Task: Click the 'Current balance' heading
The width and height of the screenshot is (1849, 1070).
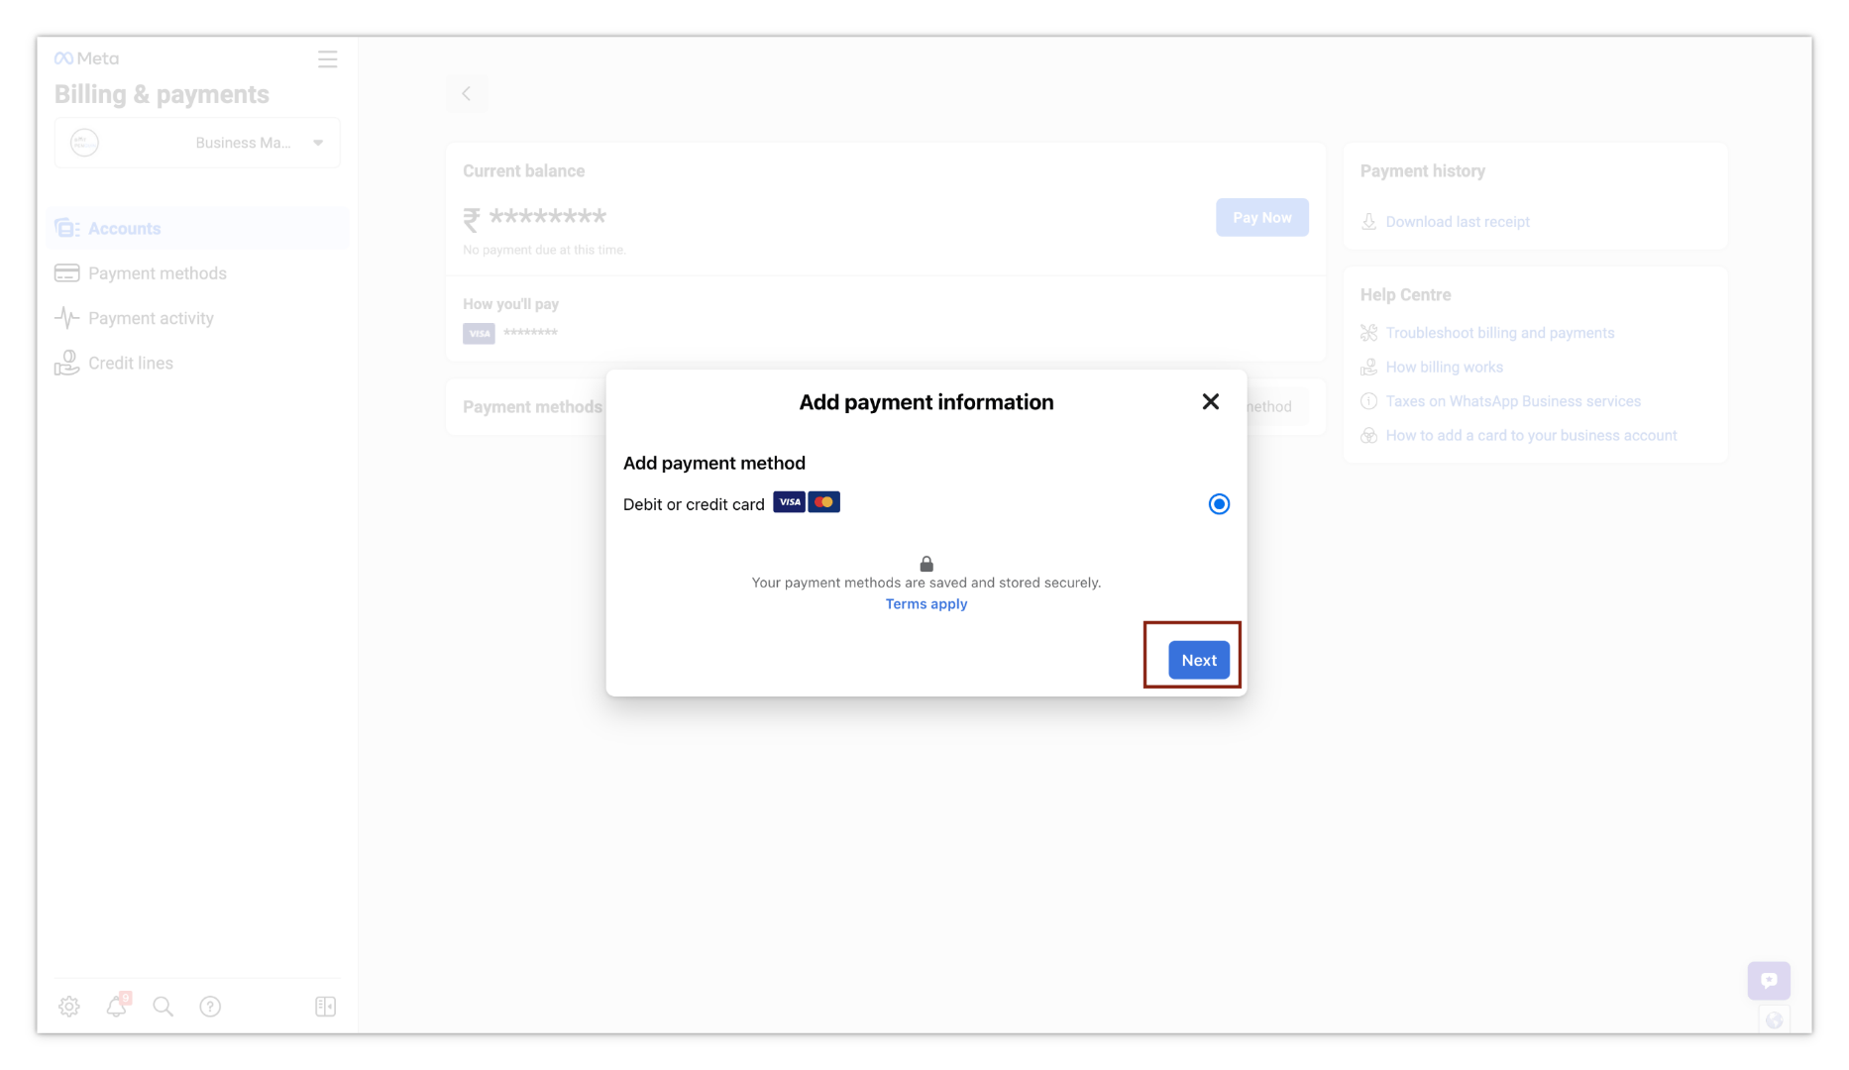Action: point(523,171)
